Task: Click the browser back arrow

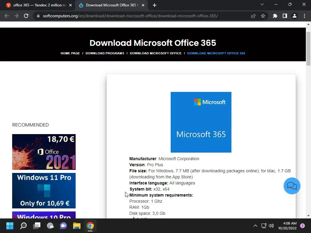Action: click(x=7, y=16)
